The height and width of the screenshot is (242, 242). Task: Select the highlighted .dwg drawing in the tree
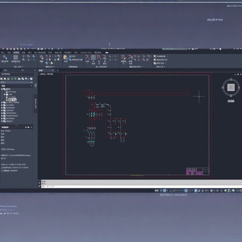click(x=12, y=100)
